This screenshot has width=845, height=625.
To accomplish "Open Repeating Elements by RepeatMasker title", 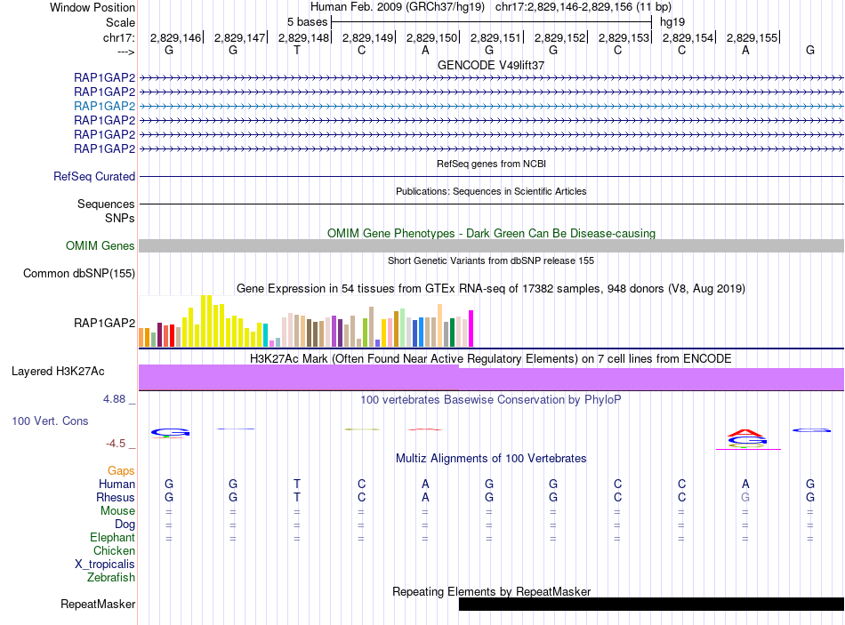I will pyautogui.click(x=491, y=591).
